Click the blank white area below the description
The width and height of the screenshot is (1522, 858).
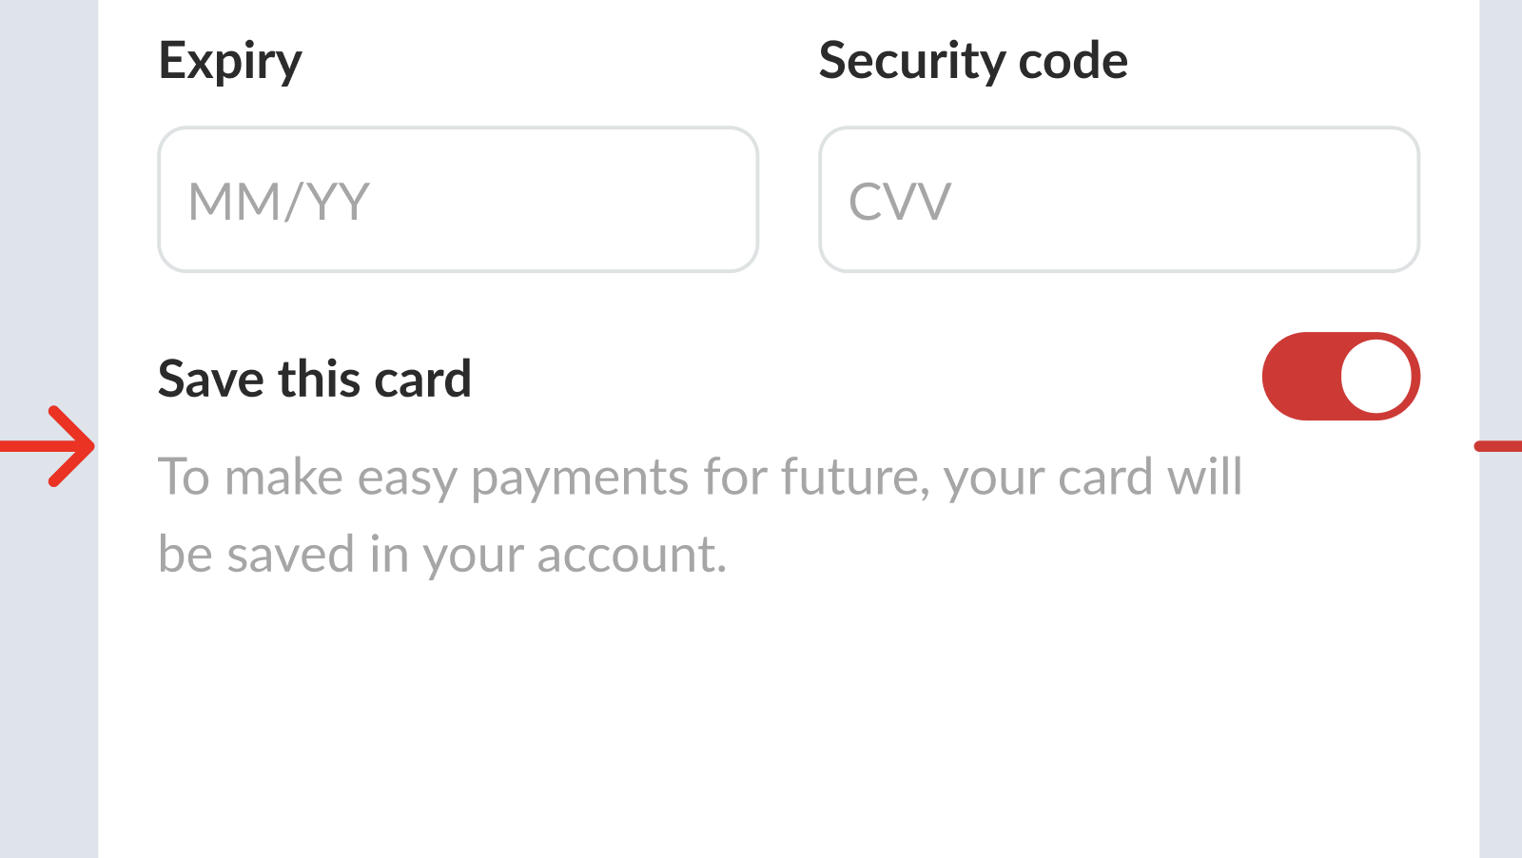[788, 723]
